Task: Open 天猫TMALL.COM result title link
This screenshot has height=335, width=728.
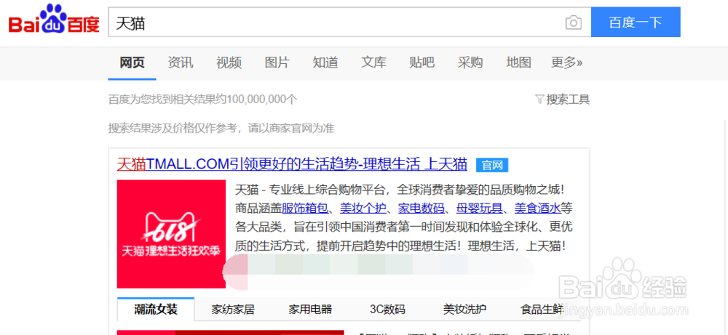Action: tap(292, 164)
